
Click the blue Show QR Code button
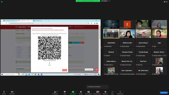76,43
